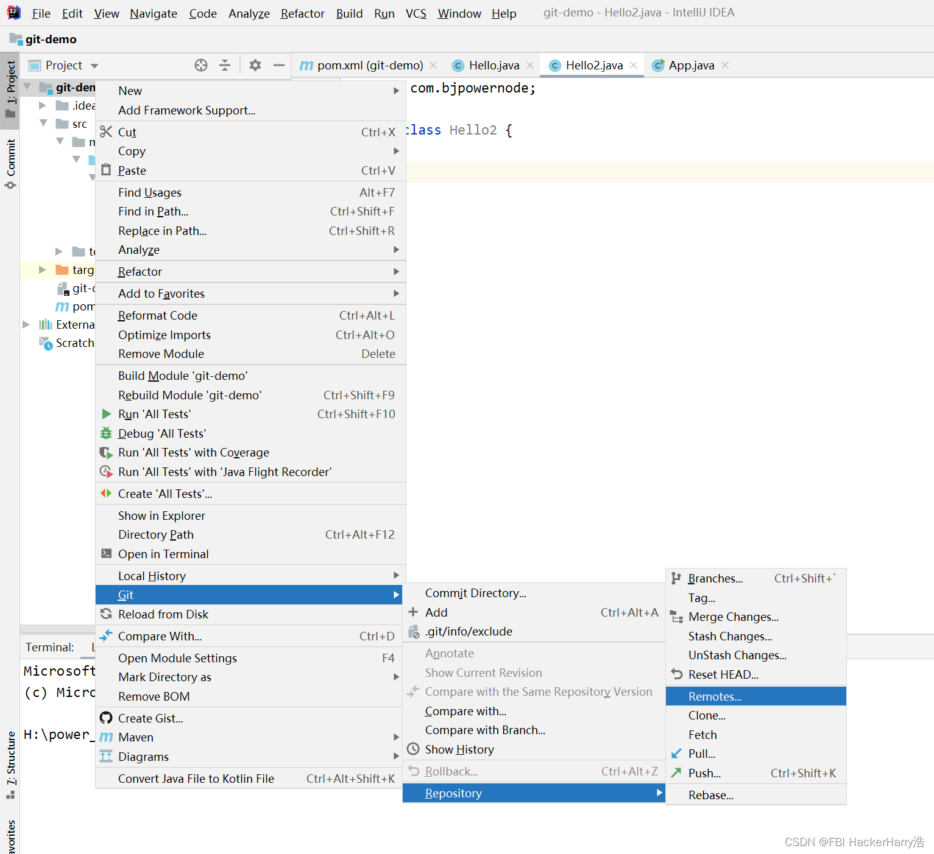Screen dimensions: 934x854
Task: Click the plus icon beside Add
Action: [413, 612]
